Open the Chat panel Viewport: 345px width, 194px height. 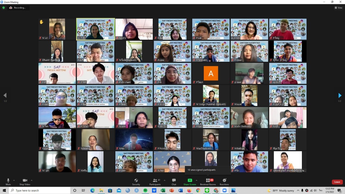174,182
